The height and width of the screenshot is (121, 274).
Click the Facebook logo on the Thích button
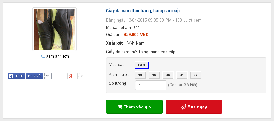pos(11,76)
